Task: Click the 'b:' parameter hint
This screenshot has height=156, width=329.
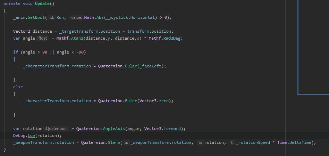Action: point(200,142)
